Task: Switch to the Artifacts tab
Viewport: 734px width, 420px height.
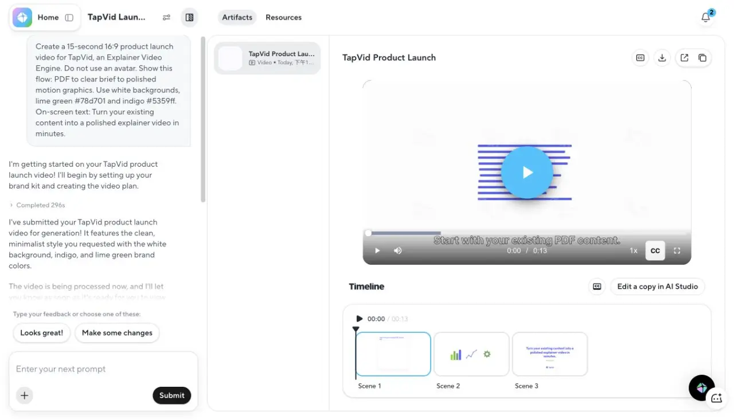Action: point(237,17)
